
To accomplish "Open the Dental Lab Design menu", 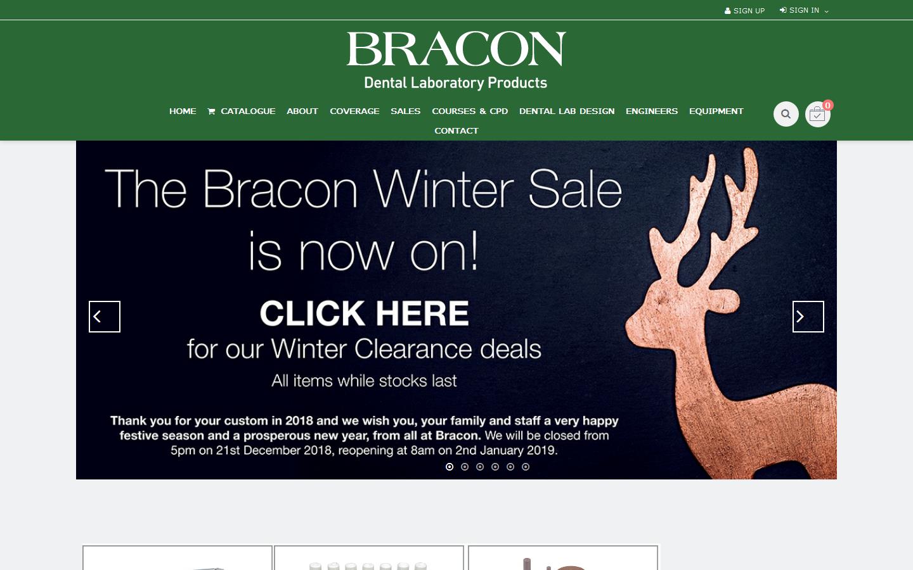I will (567, 111).
